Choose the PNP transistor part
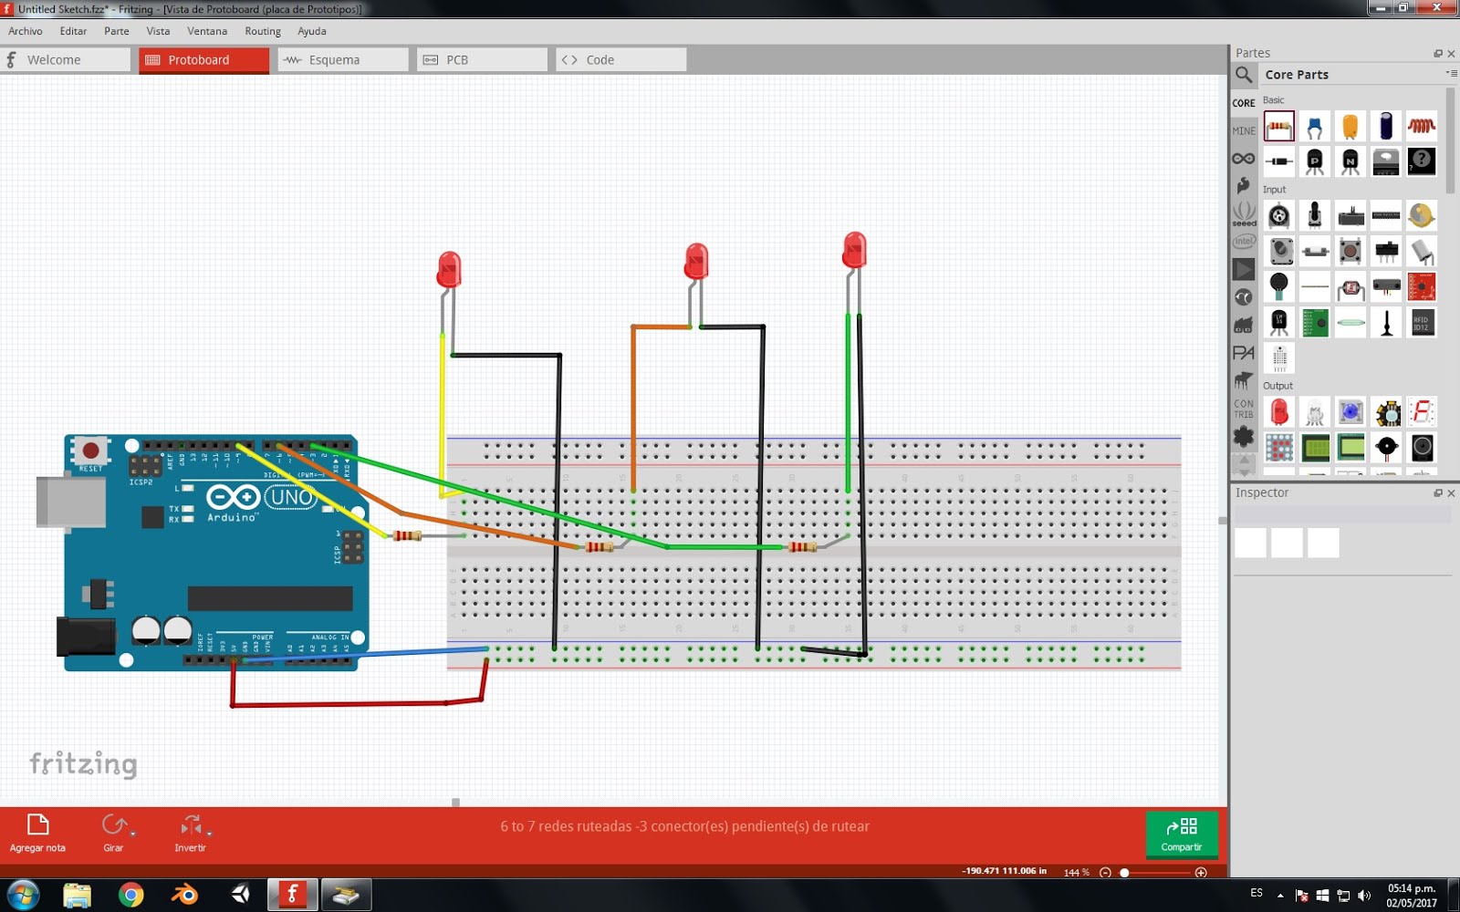Screen dimensions: 1460x912 coord(1315,161)
